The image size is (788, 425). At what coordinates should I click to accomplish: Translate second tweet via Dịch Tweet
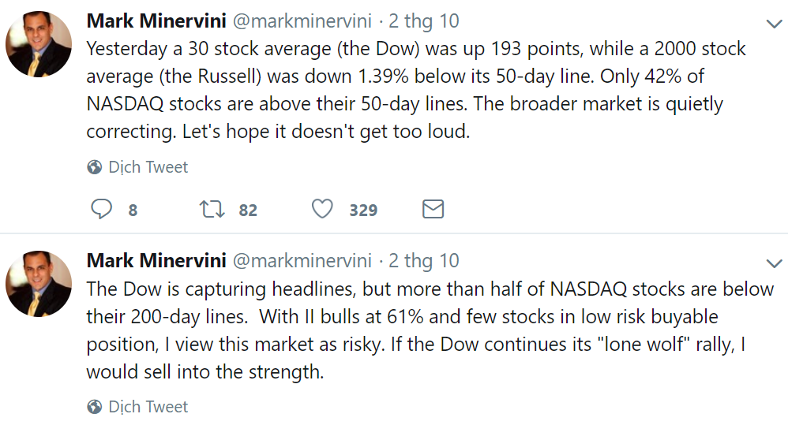pos(148,407)
